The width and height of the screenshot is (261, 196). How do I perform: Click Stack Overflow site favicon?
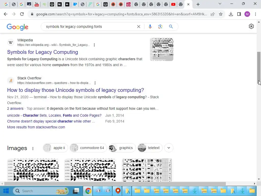tap(11, 80)
